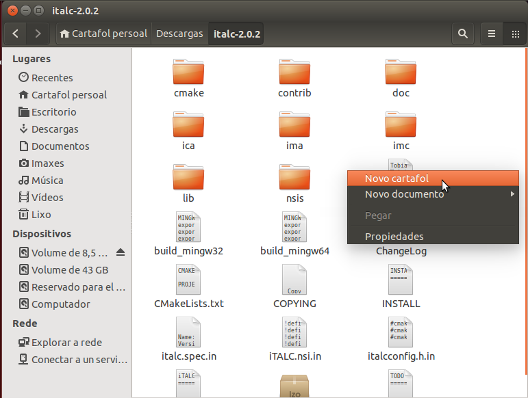Open Recentes in the sidebar

click(66, 78)
